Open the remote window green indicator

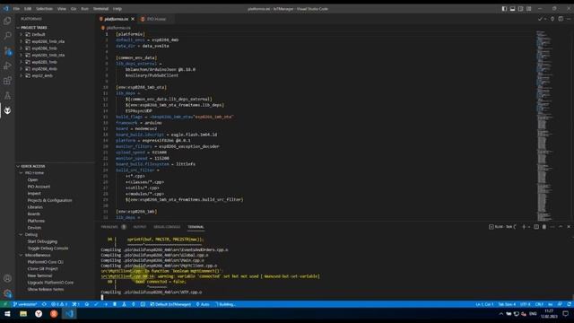point(5,304)
